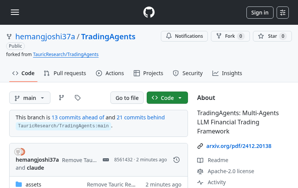Viewport: 298px width, 188px height.
Task: View branches via the branch icon
Action: coord(61,98)
